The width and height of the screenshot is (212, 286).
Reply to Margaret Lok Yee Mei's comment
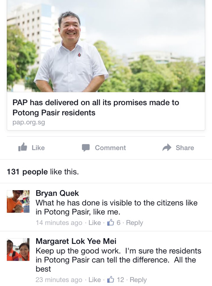(138, 280)
